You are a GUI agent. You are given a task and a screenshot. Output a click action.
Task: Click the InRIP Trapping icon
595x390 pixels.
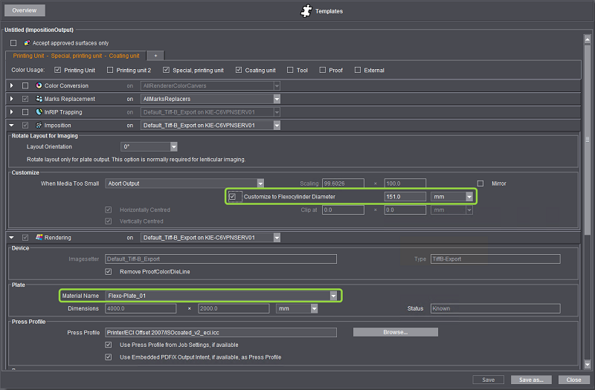(39, 112)
